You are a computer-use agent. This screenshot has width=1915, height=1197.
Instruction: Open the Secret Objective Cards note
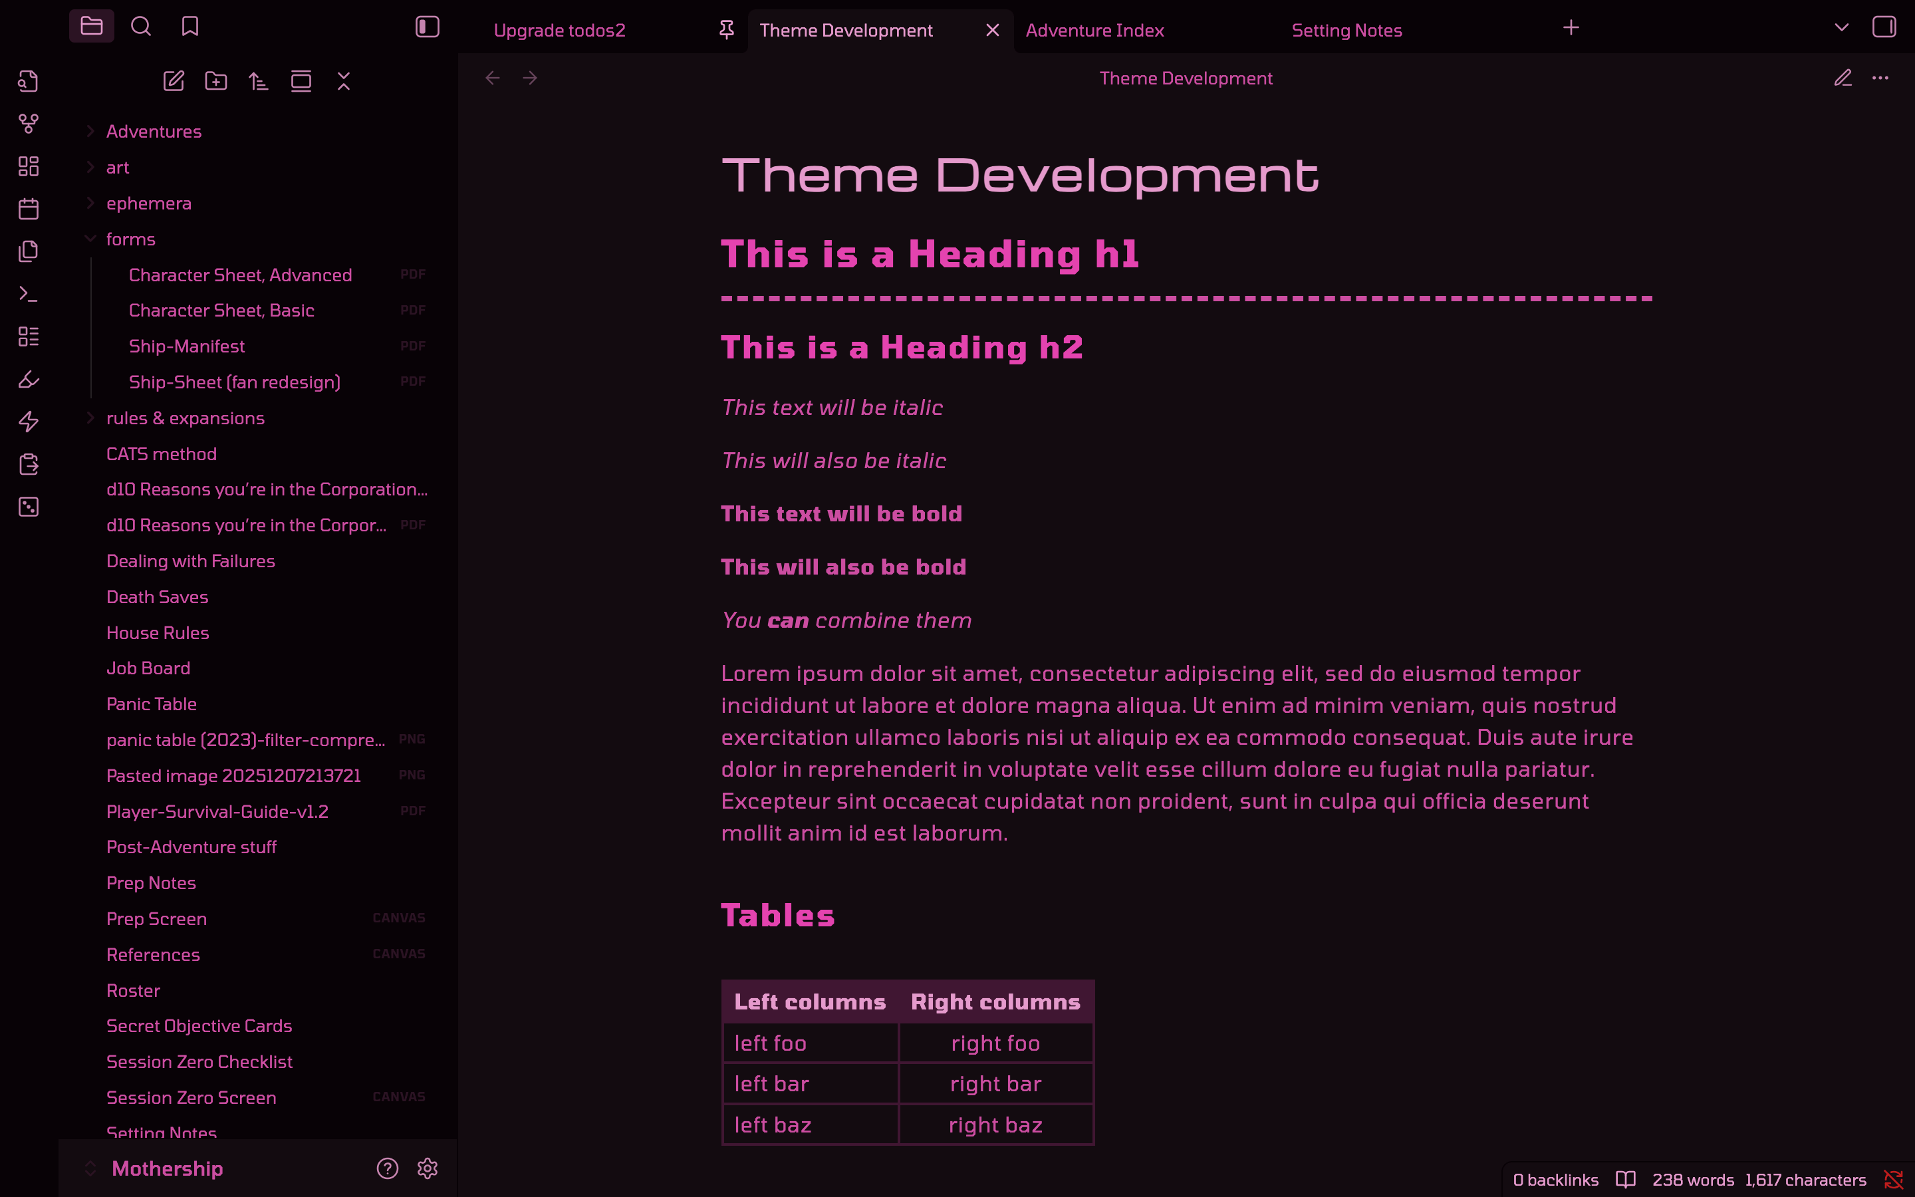tap(199, 1026)
